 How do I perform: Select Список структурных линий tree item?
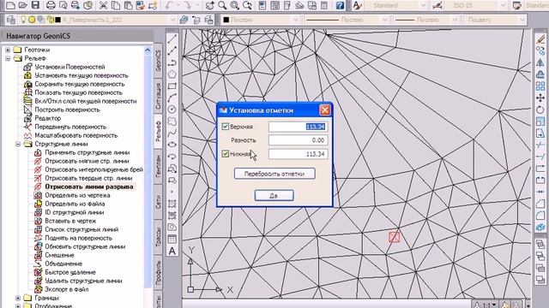pyautogui.click(x=81, y=229)
